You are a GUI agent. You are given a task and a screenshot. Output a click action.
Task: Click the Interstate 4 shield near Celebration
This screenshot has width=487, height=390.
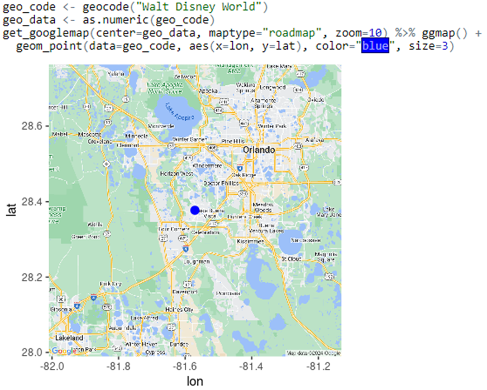[x=186, y=248]
